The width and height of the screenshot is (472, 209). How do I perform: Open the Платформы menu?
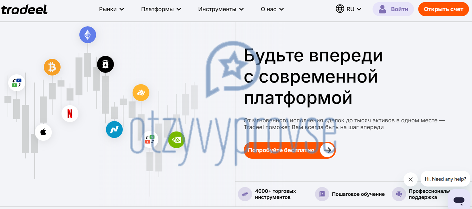[161, 9]
